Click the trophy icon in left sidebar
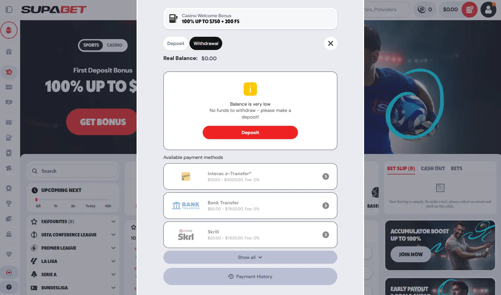 (9, 204)
